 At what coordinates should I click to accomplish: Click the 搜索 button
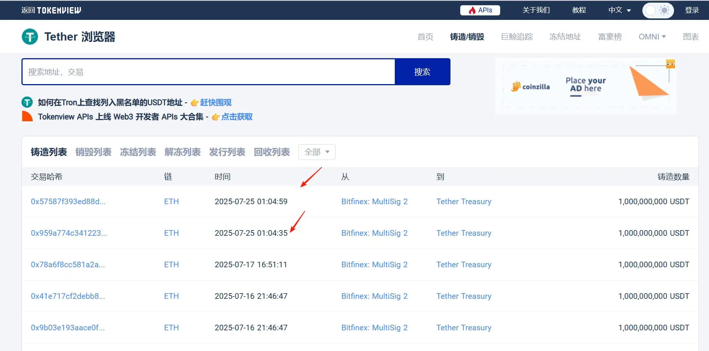pyautogui.click(x=422, y=72)
